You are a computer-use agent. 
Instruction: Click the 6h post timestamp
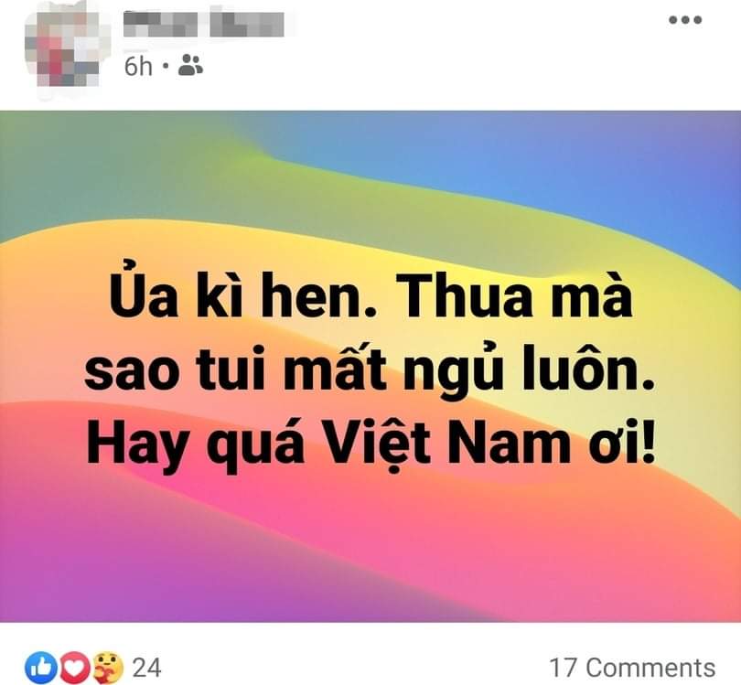(138, 66)
